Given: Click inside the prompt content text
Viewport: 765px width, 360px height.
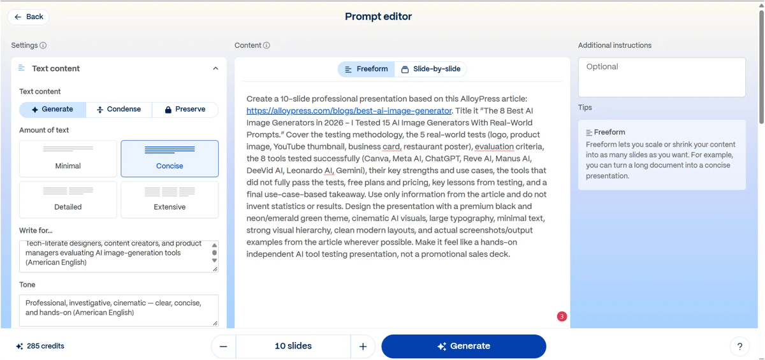Looking at the screenshot, I should point(397,176).
